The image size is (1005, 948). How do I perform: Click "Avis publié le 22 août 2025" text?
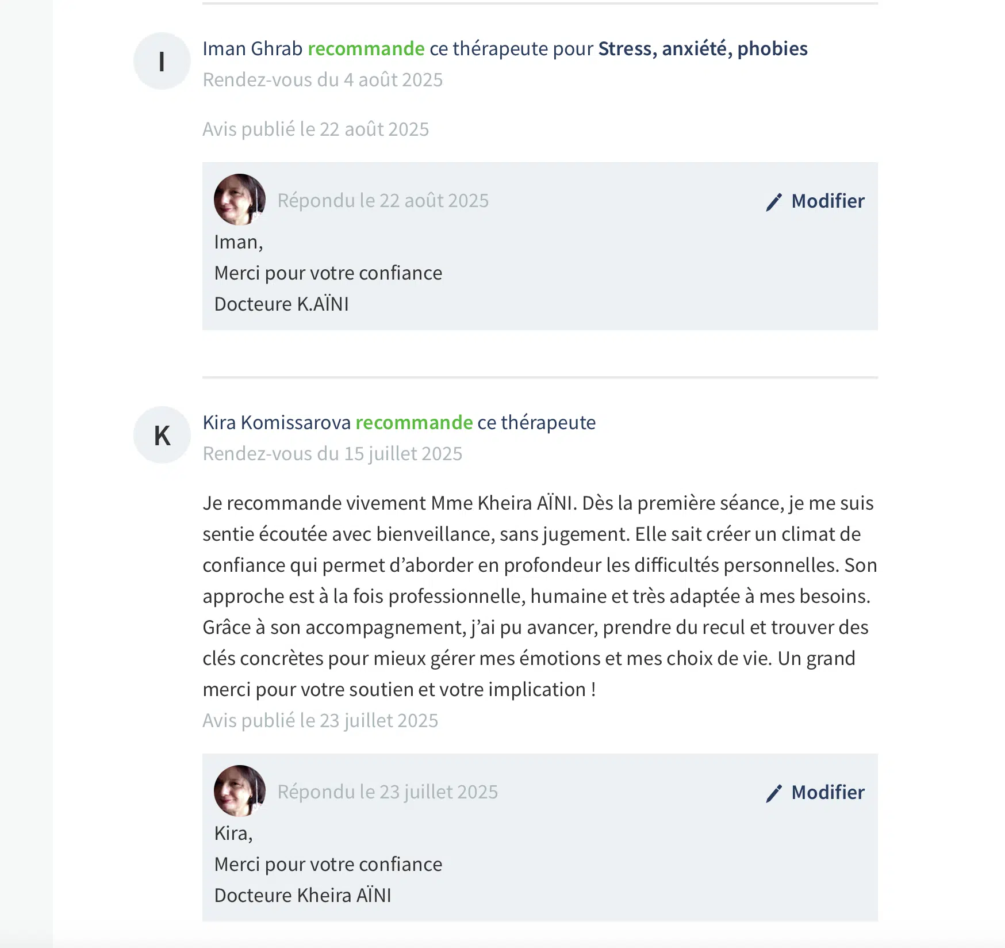coord(316,129)
